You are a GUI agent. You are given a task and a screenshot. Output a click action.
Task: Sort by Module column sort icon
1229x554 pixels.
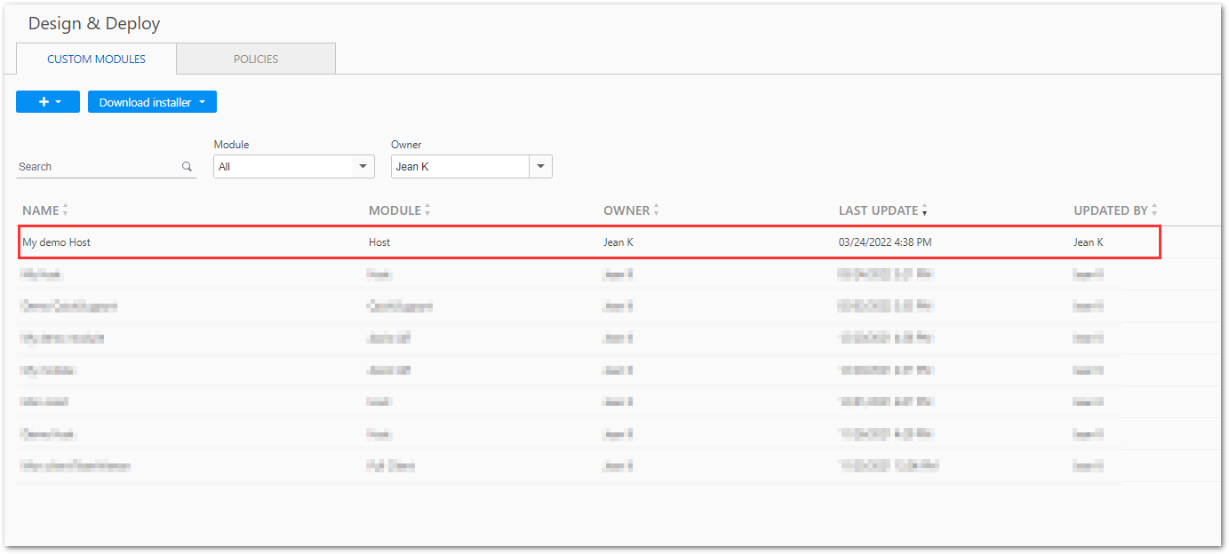427,211
